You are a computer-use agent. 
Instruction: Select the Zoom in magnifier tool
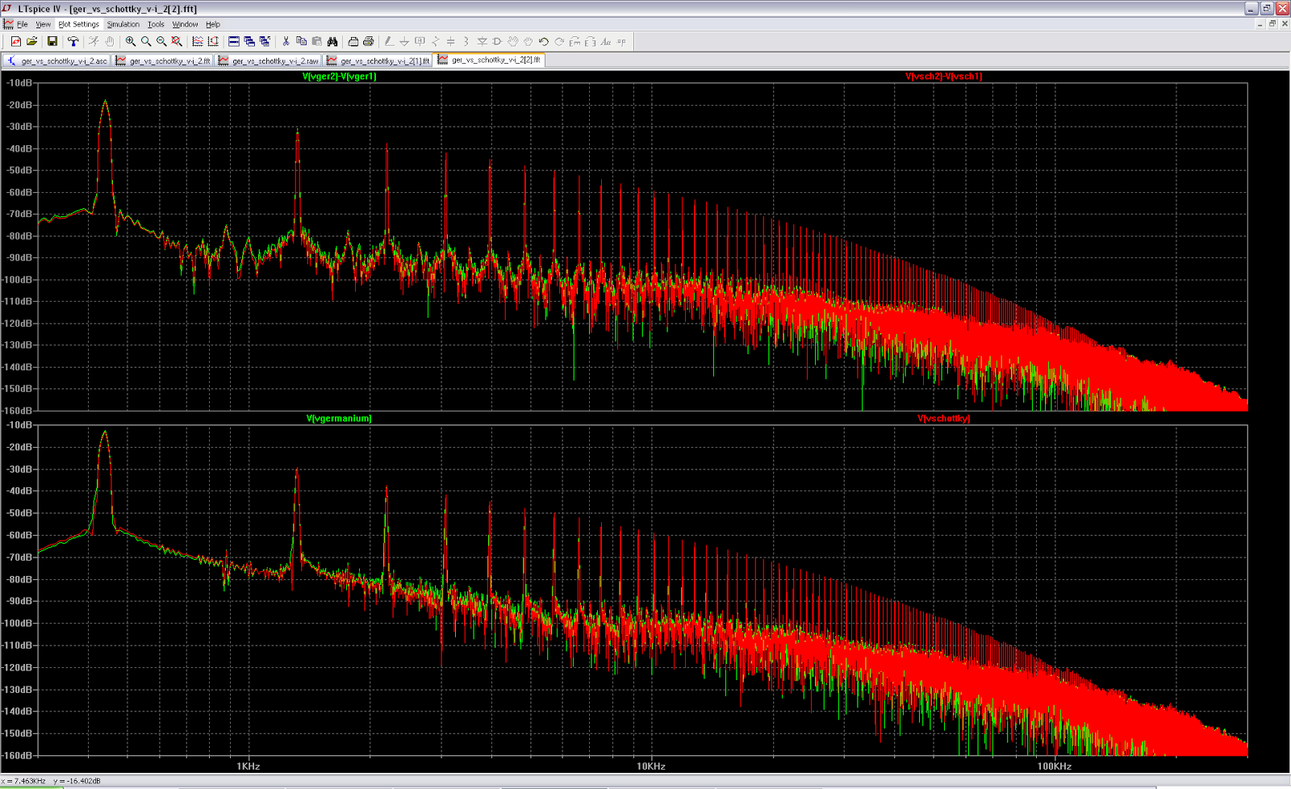coord(131,41)
